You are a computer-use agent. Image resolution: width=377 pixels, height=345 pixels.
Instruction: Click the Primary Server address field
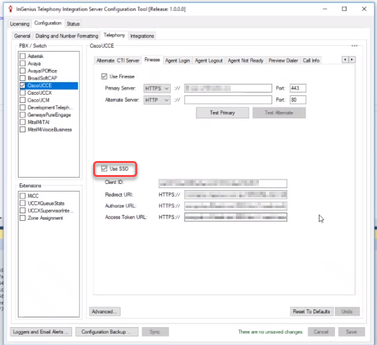pyautogui.click(x=228, y=88)
